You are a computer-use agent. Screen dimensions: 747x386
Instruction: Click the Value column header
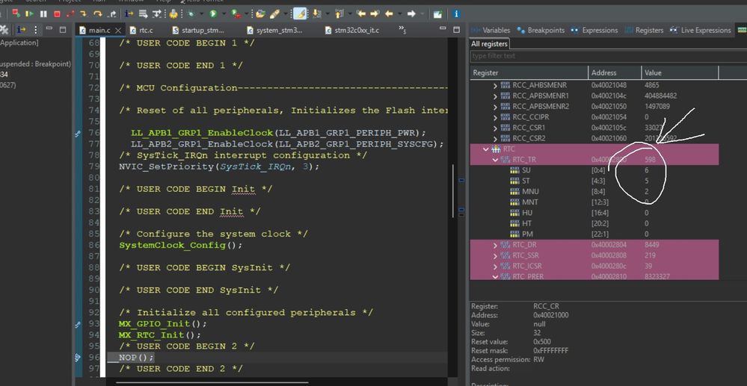point(680,73)
